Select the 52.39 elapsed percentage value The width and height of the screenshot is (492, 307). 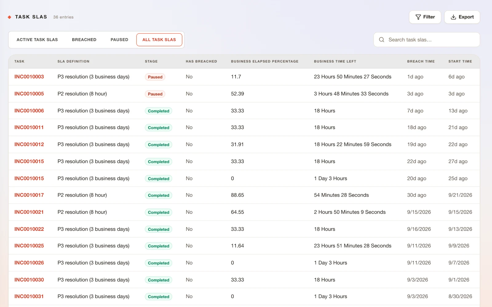click(237, 94)
